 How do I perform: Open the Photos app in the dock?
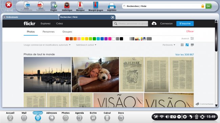point(66,116)
